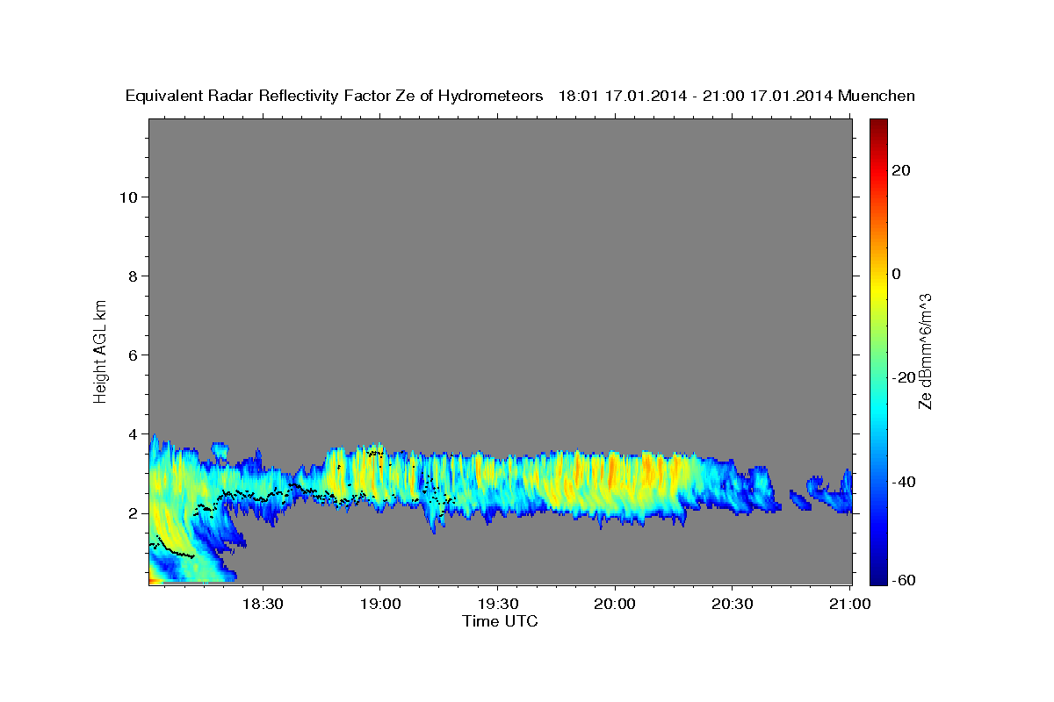Click the 'Ze dBmm^6/m^3' colorbar label
The width and height of the screenshot is (1054, 702).
924,351
